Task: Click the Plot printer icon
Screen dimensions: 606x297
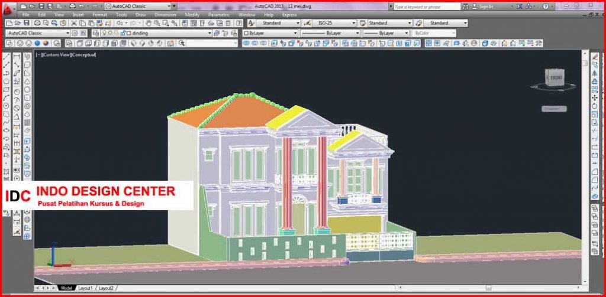Action: [x=37, y=23]
